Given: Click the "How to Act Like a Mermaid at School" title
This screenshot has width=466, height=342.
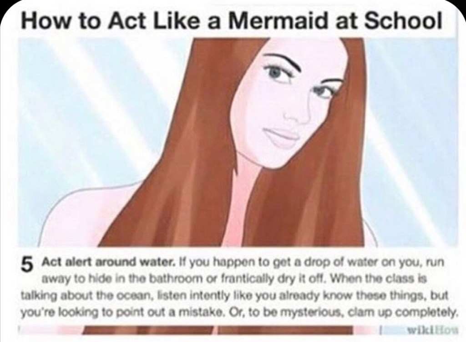Looking at the screenshot, I should click(231, 20).
